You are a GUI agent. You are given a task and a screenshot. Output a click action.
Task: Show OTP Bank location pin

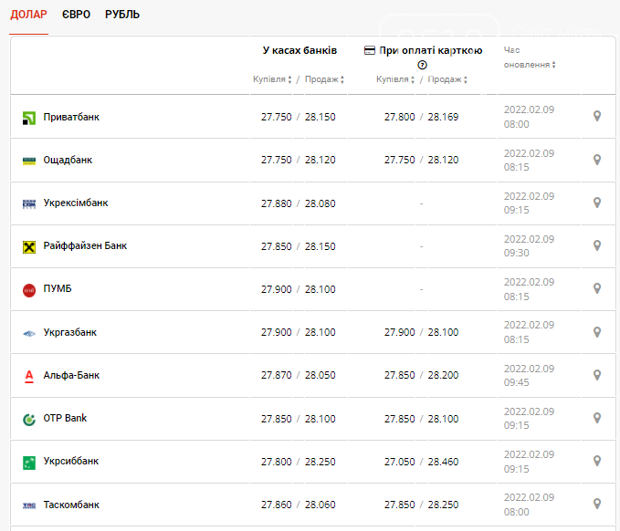[x=597, y=418]
